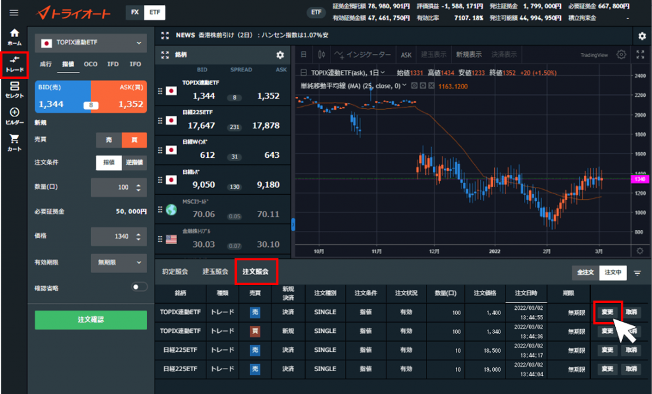Screen dimensions: 652x394
Task: Open the order list filter icon
Action: pyautogui.click(x=637, y=273)
